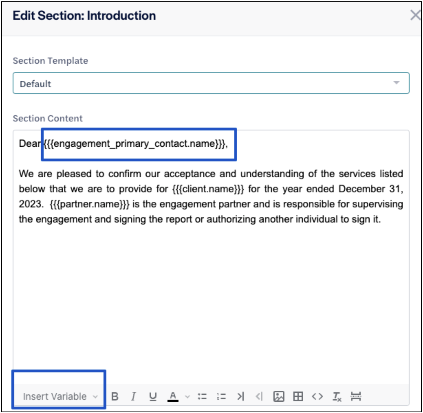Click the {{{client.name}}} variable in the paragraph
Image resolution: width=423 pixels, height=413 pixels.
tap(209, 189)
